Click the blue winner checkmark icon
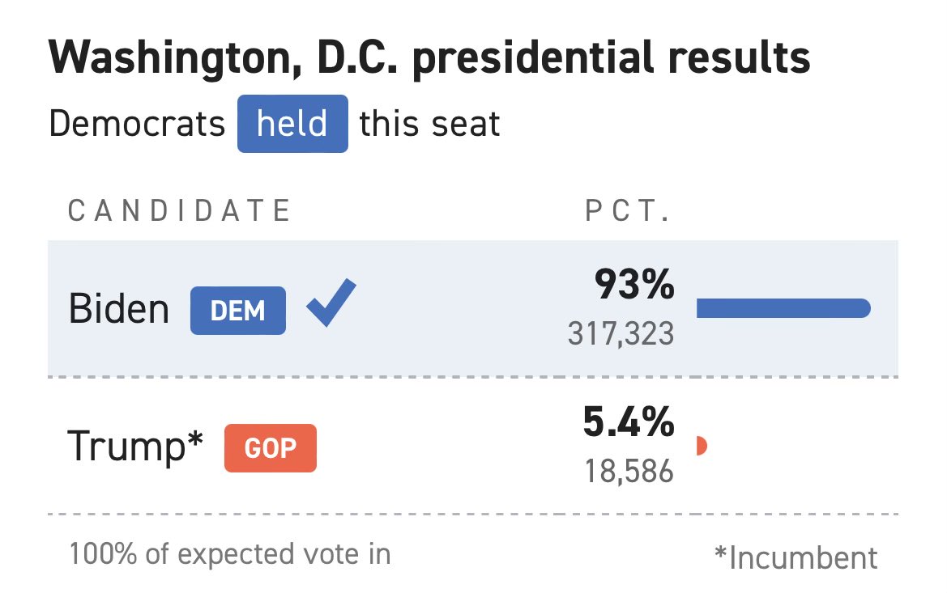The width and height of the screenshot is (947, 593). click(x=331, y=303)
